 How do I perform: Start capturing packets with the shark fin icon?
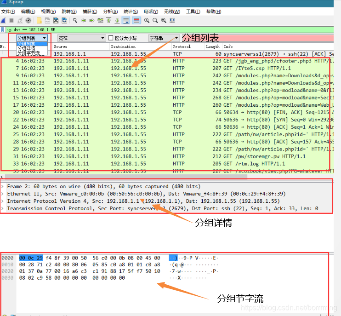point(3,21)
